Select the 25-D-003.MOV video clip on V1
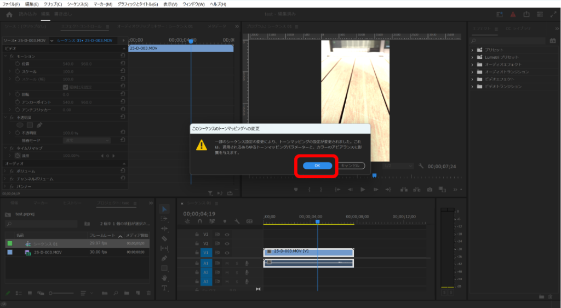561x308 pixels. click(x=308, y=252)
